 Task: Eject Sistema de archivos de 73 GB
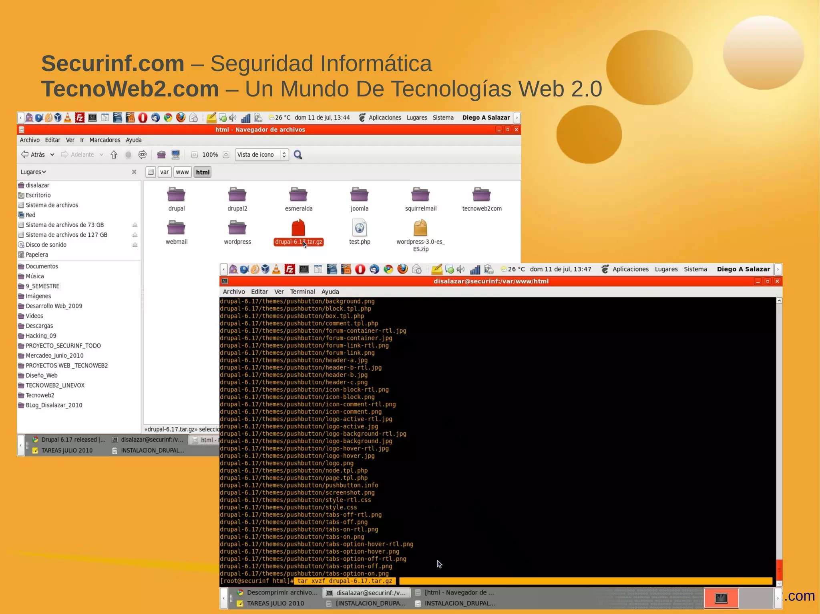[135, 225]
